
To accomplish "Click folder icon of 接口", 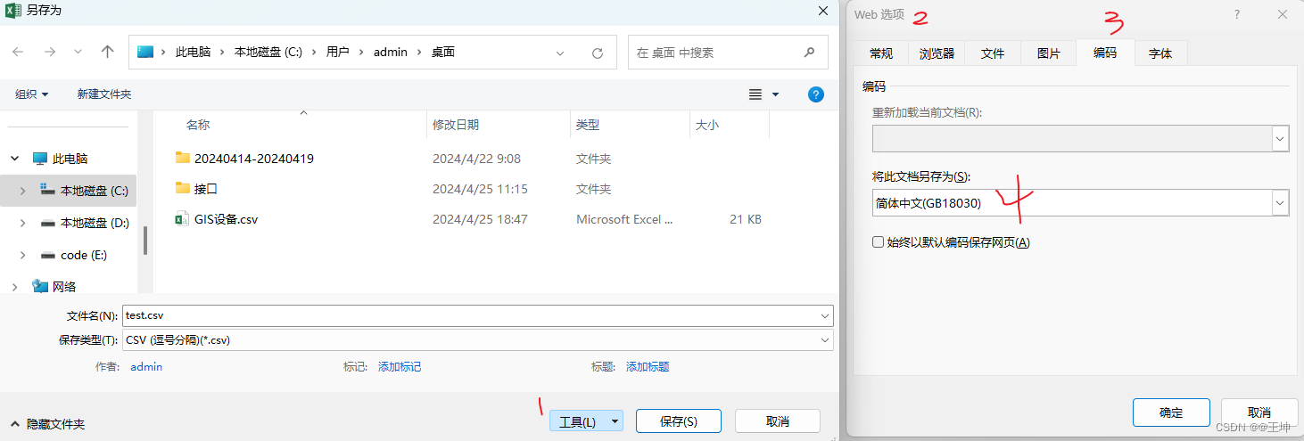I will pyautogui.click(x=183, y=188).
